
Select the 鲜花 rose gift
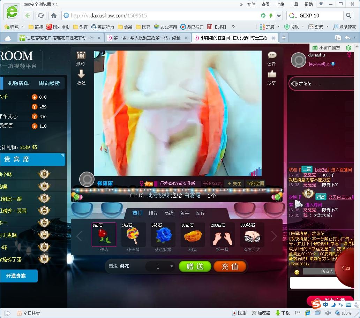click(104, 234)
